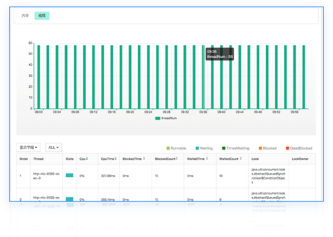Toggle the Runnable state legend item

[x=176, y=148]
